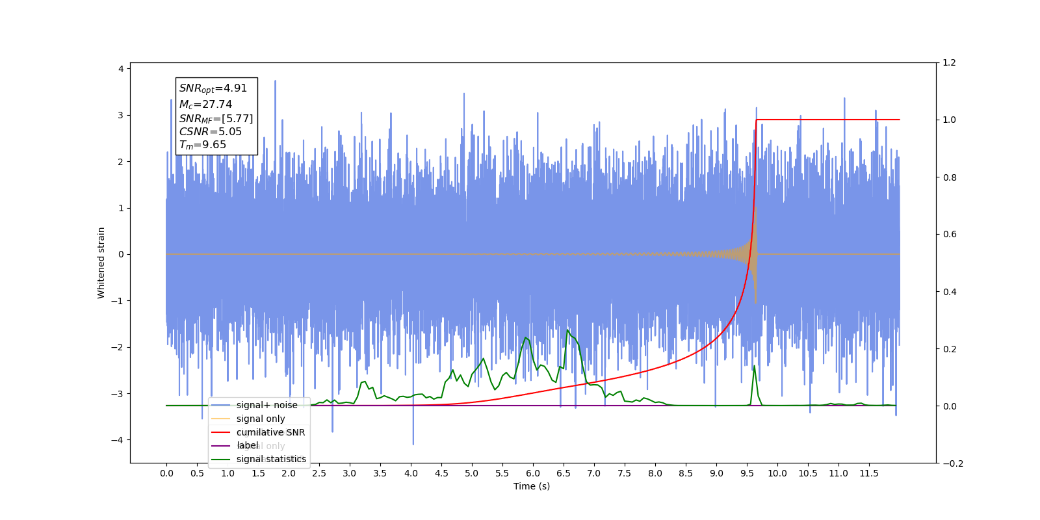
Task: Click the red line sample in legend
Action: coord(221,432)
